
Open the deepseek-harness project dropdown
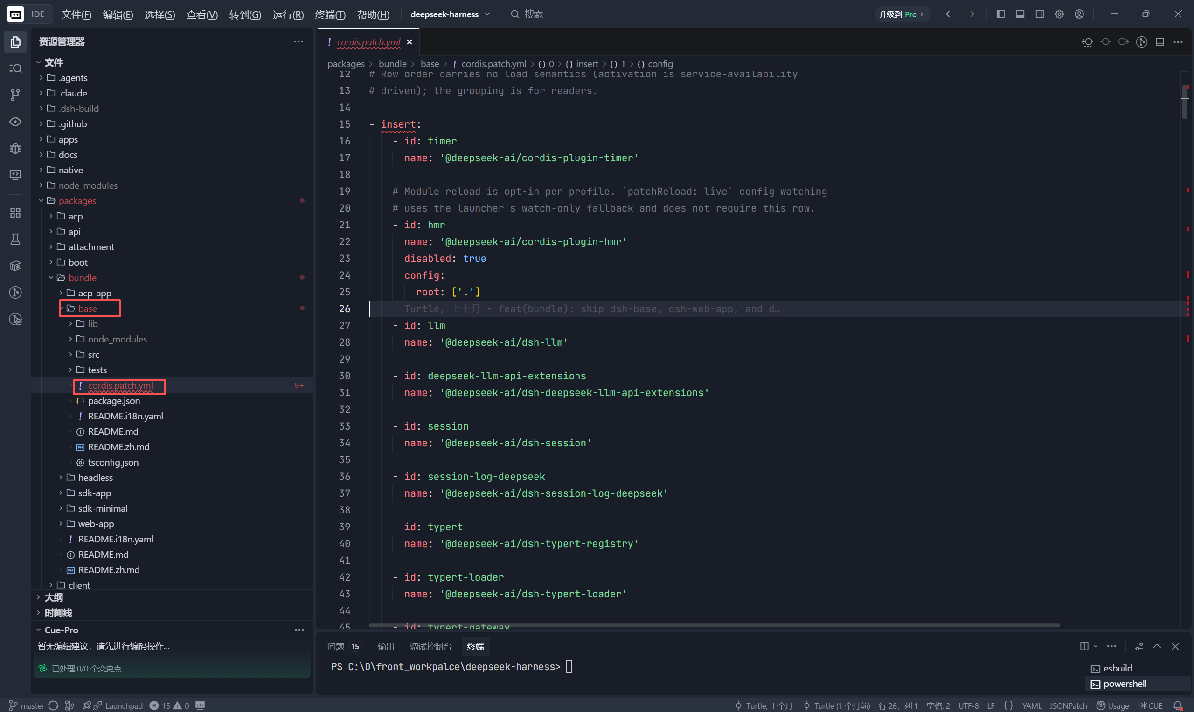point(450,14)
